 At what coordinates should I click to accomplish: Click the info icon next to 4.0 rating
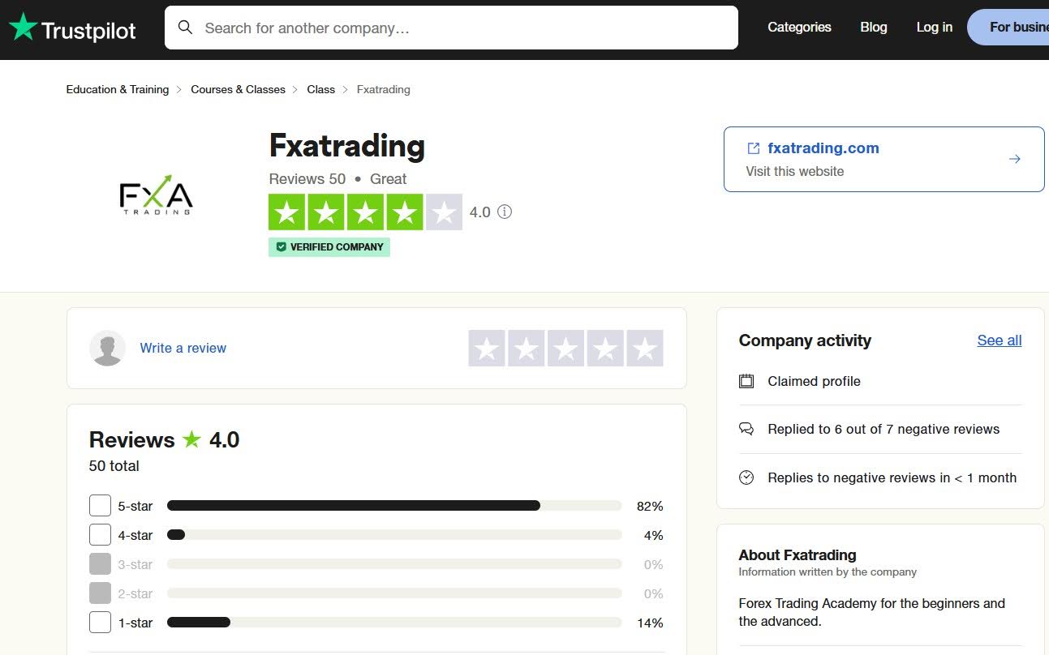pos(505,212)
